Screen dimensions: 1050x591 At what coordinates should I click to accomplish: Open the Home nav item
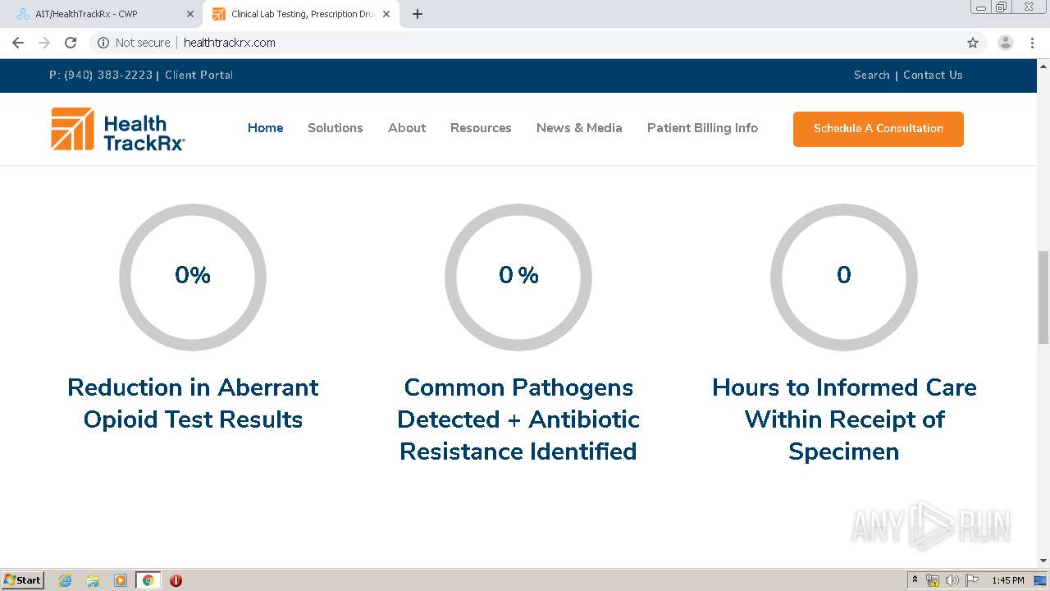pos(266,128)
